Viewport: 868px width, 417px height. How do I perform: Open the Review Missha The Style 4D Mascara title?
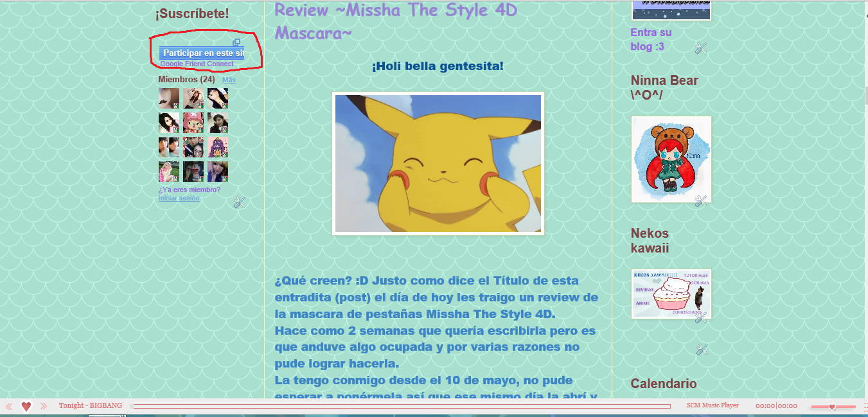click(x=396, y=21)
